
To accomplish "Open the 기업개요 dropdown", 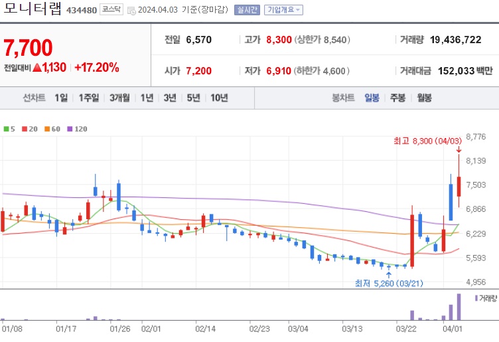I will [x=283, y=10].
